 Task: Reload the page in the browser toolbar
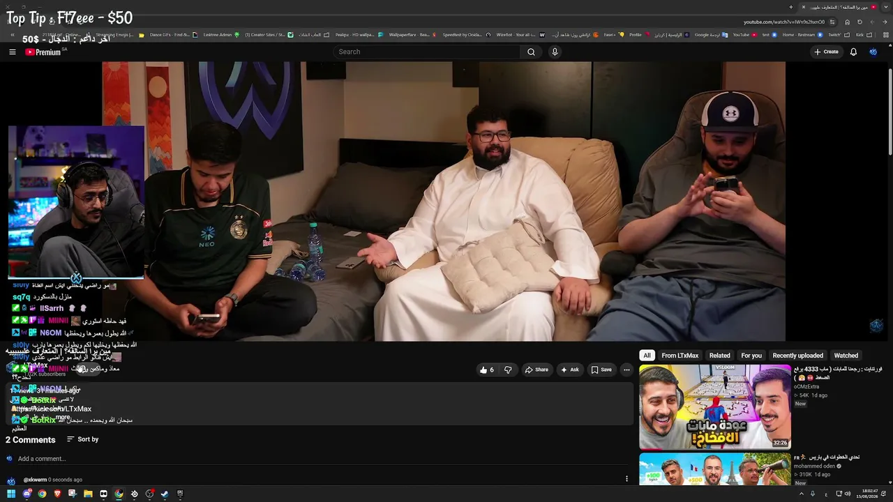[860, 22]
